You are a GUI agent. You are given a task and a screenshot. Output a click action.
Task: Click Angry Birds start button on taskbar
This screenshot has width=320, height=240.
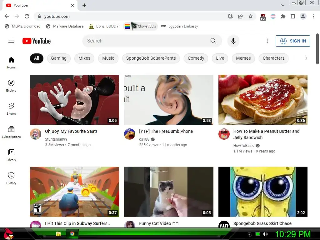(8, 234)
